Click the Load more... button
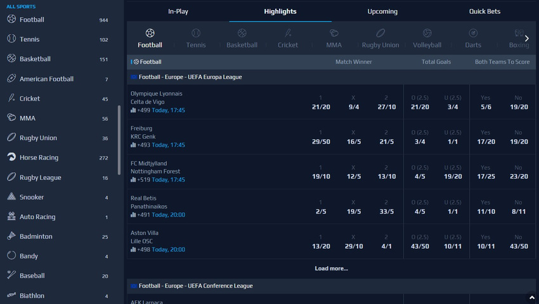 pos(332,269)
